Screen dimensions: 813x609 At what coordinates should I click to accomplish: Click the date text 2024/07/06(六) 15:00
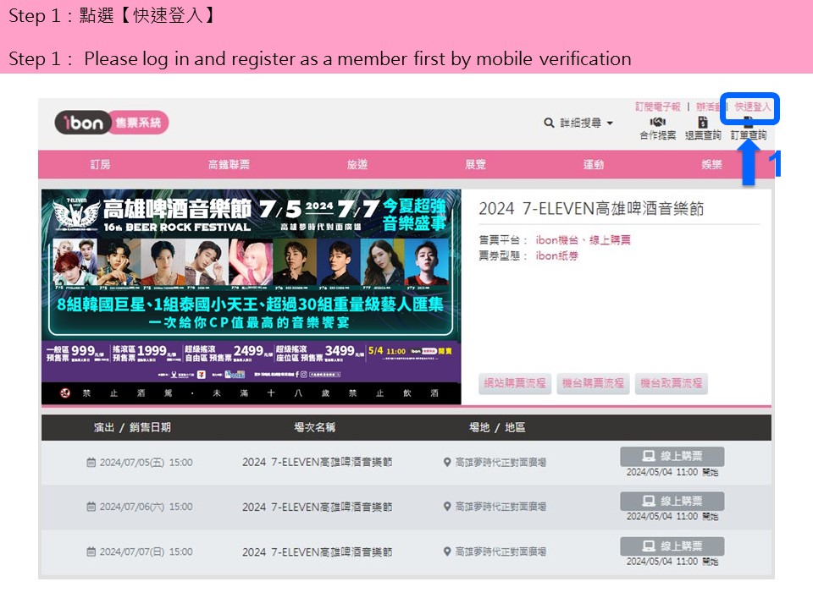147,507
